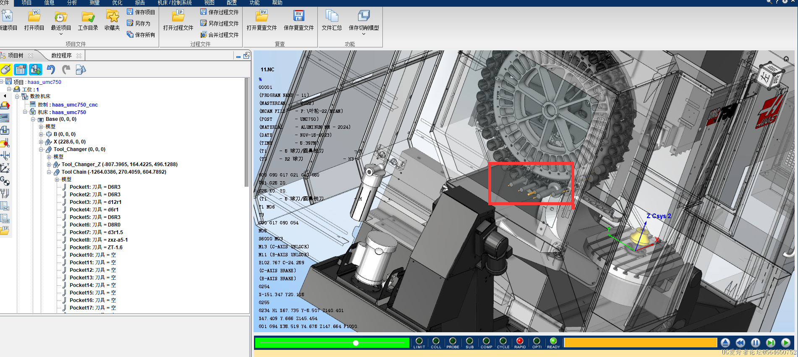This screenshot has height=357, width=798.
Task: Open the 最近项目 recent projects dropdown
Action: tap(61, 34)
